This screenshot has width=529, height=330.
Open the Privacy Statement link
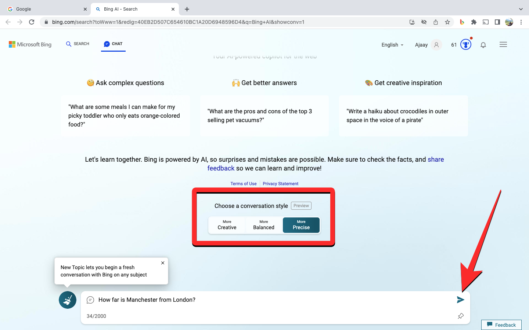(281, 184)
